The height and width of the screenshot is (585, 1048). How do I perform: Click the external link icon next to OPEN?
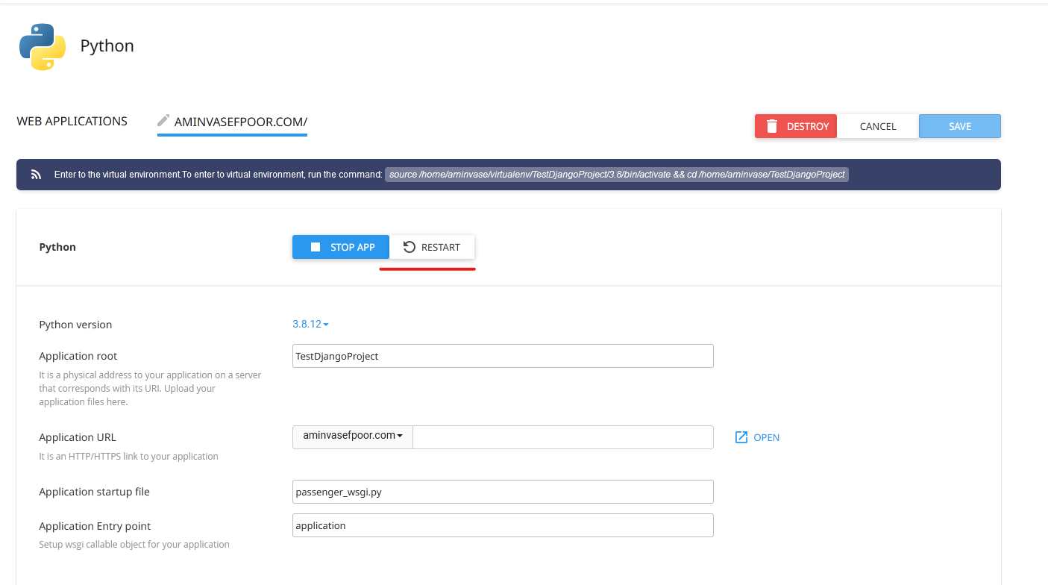click(741, 437)
